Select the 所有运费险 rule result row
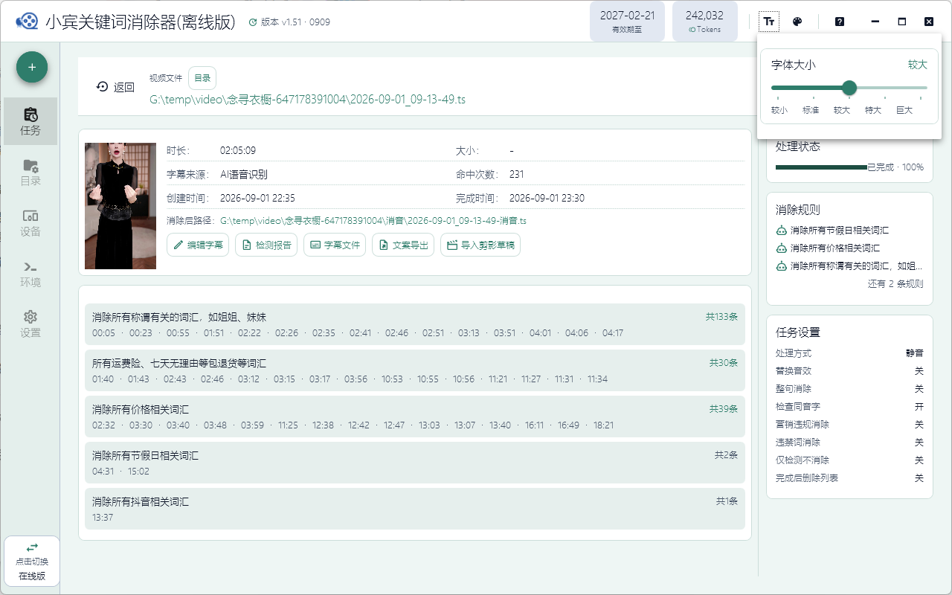952x595 pixels. pos(415,370)
